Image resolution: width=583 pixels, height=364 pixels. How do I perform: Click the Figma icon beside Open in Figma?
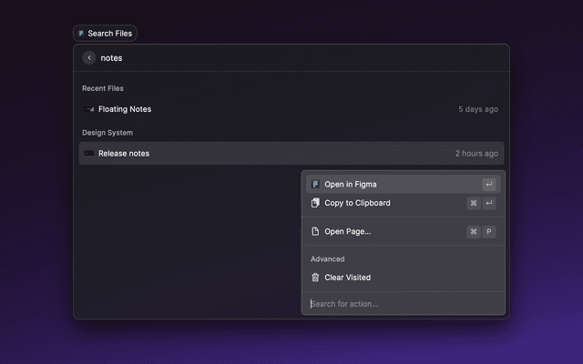(x=315, y=185)
